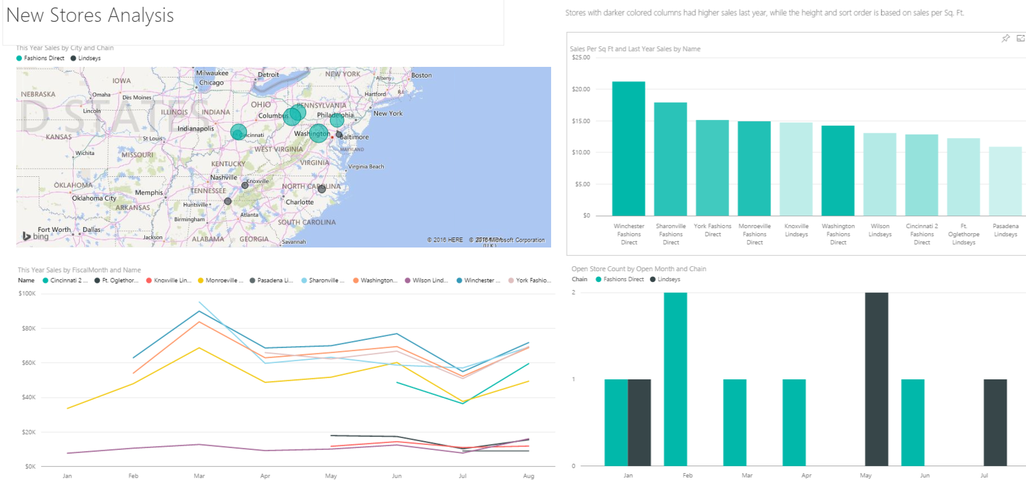Click the gray Knoxville bubble on the map
This screenshot has height=480, width=1026.
pos(245,185)
